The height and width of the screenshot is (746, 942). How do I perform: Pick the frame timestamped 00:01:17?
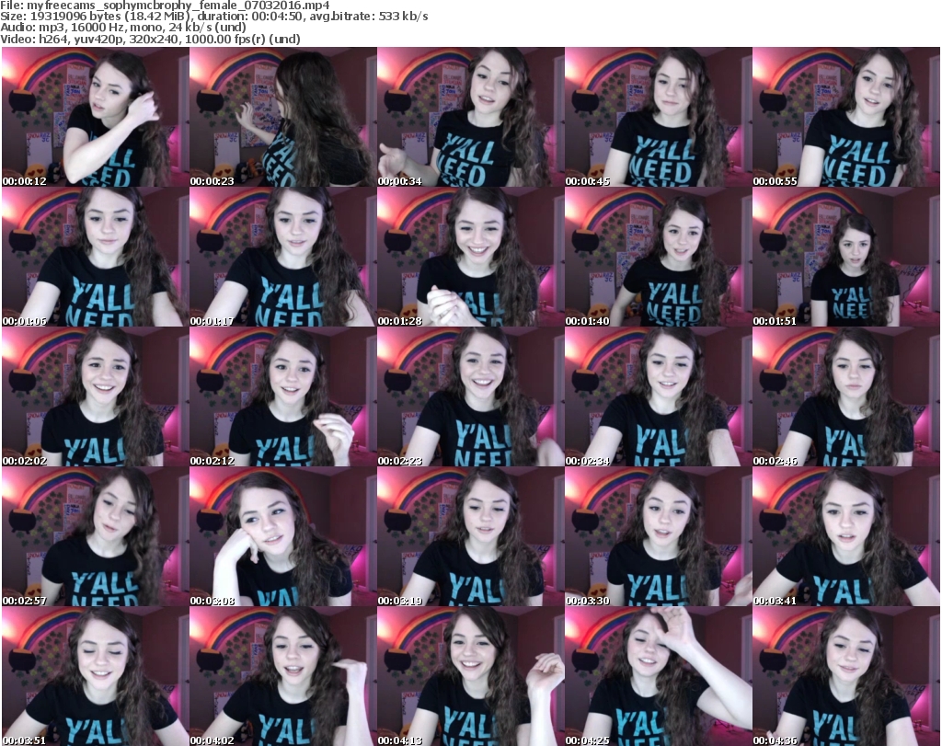(x=283, y=257)
